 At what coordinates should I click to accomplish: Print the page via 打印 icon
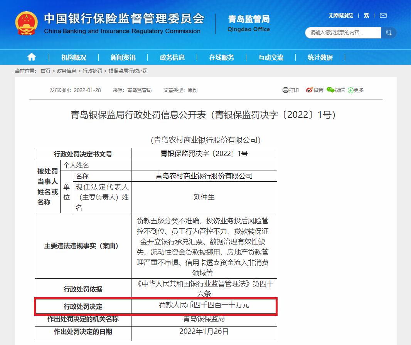290,90
